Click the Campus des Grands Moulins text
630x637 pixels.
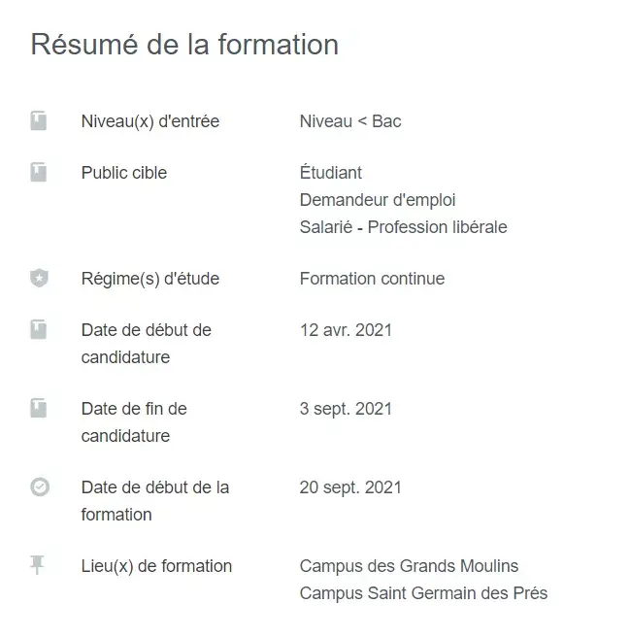pos(409,566)
